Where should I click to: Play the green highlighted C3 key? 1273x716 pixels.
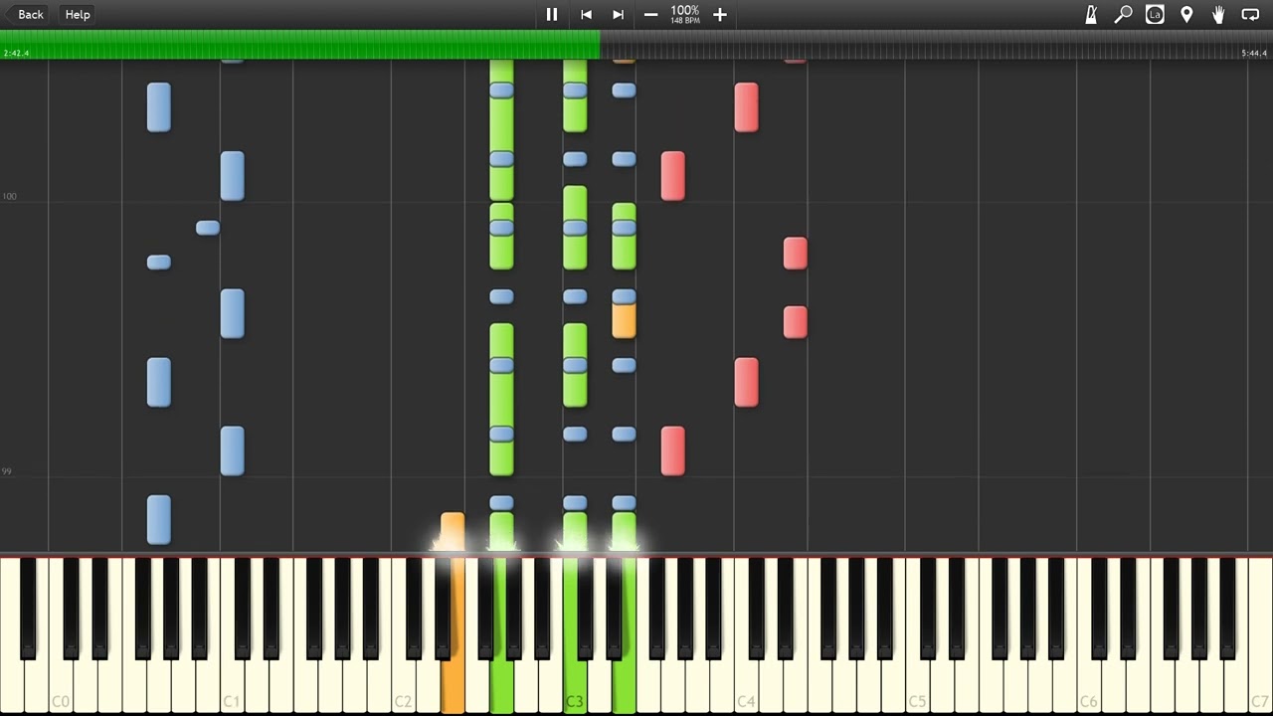point(575,686)
